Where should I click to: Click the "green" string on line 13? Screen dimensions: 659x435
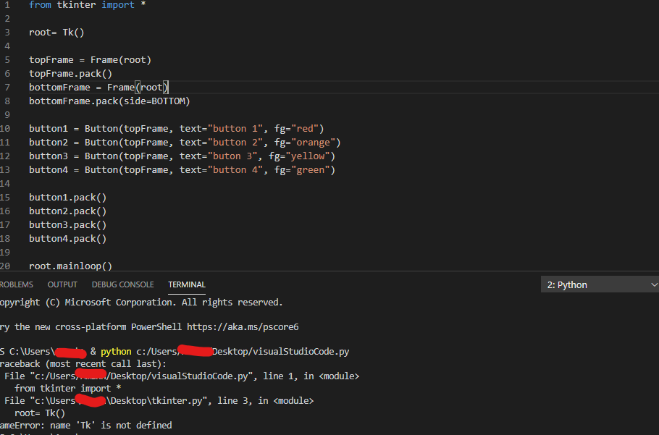click(310, 169)
